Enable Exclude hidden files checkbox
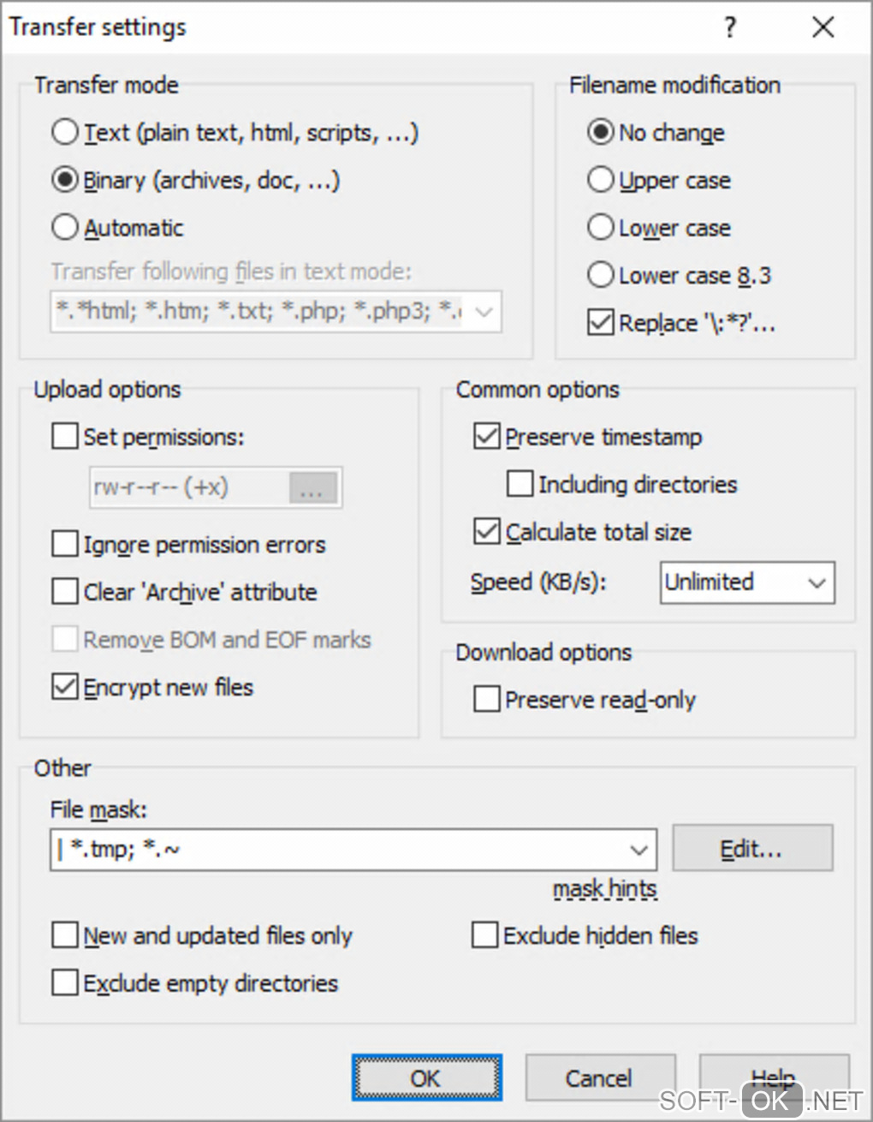The height and width of the screenshot is (1122, 873). (x=485, y=935)
